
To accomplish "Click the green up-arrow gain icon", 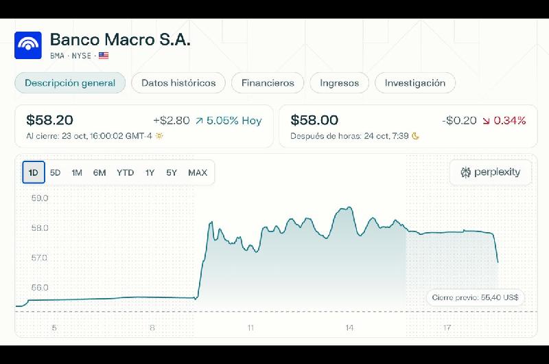I will point(199,121).
